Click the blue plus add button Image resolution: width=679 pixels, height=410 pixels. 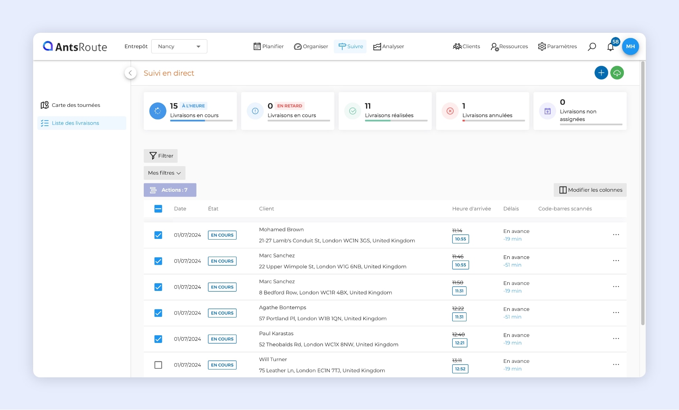pyautogui.click(x=601, y=73)
